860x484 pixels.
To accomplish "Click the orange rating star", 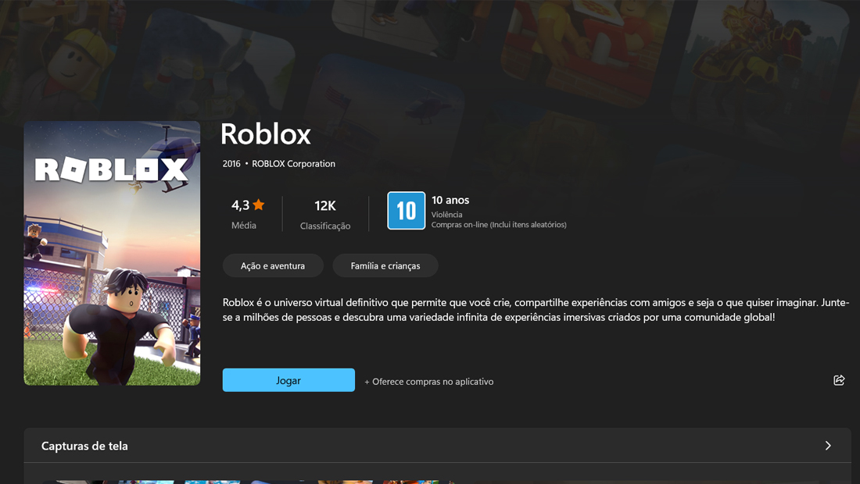I will [x=259, y=205].
